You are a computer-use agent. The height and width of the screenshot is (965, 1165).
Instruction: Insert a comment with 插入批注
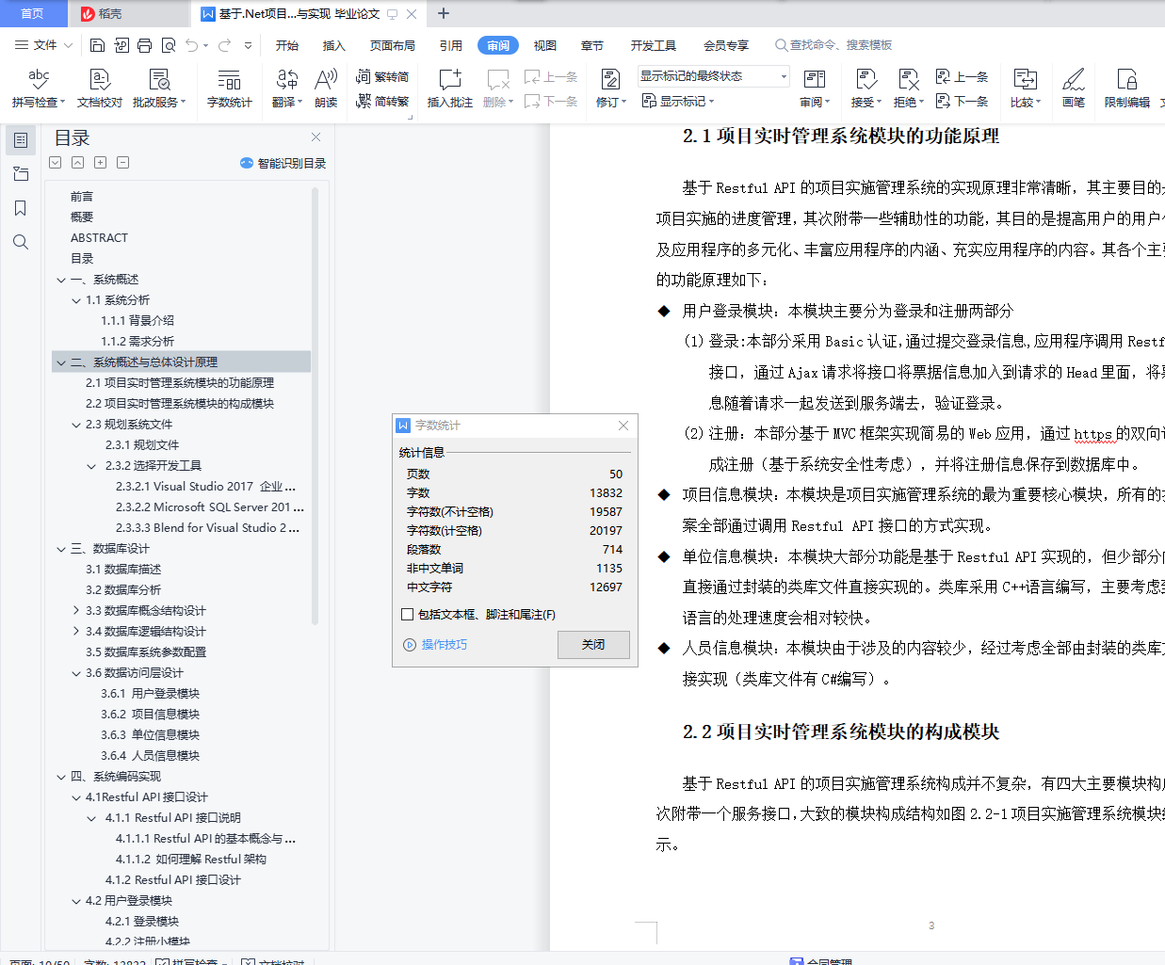coord(450,88)
